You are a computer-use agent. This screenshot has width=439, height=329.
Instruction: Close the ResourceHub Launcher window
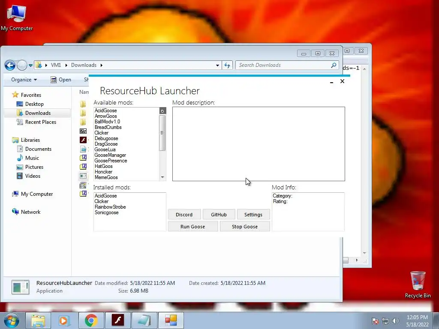coord(342,81)
